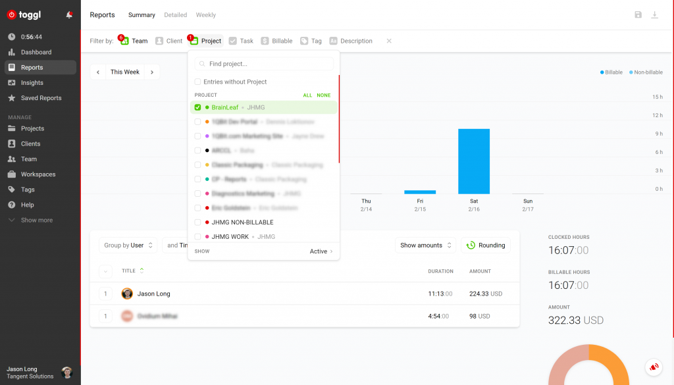674x385 pixels.
Task: Open Saved Reports in sidebar
Action: (40, 98)
